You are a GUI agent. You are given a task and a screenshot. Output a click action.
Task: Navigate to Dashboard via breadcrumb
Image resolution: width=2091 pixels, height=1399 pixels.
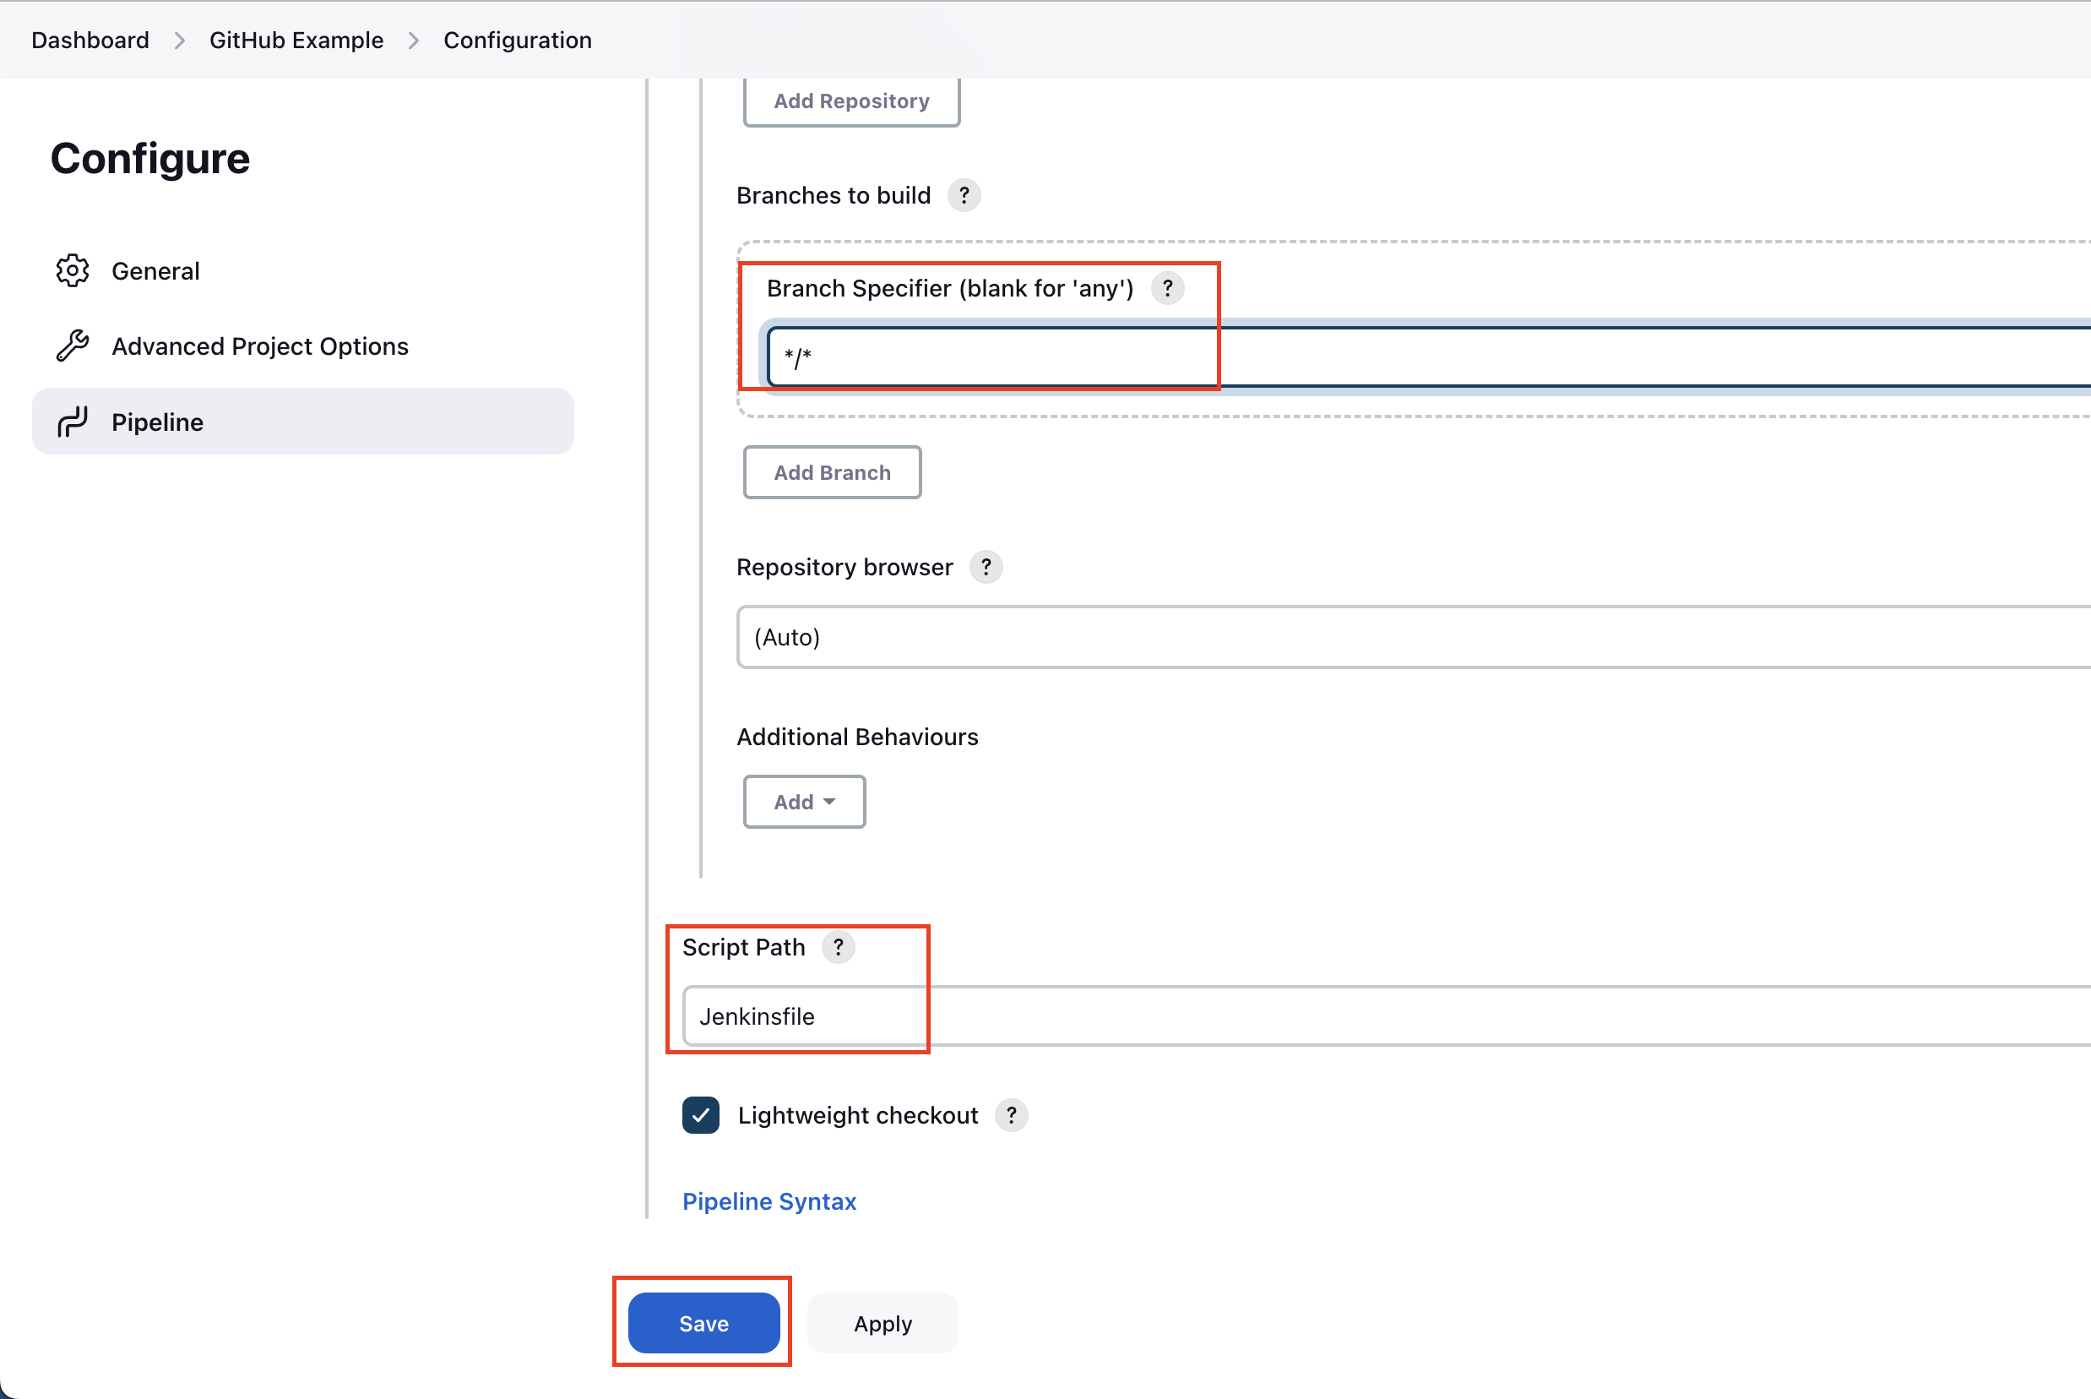pos(90,39)
